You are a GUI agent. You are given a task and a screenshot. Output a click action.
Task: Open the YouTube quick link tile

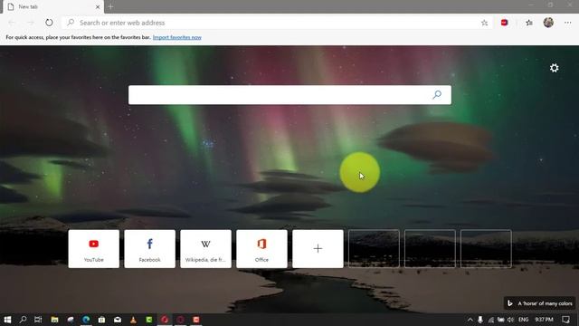point(94,249)
